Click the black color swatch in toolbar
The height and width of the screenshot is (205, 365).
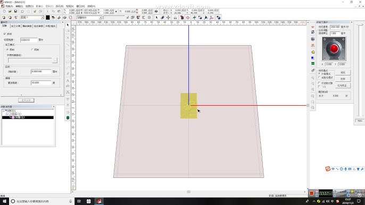[48, 18]
